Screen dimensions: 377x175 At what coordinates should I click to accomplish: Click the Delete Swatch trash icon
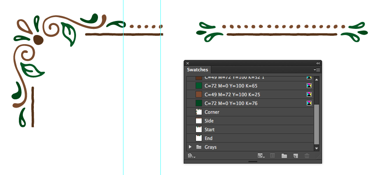click(x=307, y=156)
